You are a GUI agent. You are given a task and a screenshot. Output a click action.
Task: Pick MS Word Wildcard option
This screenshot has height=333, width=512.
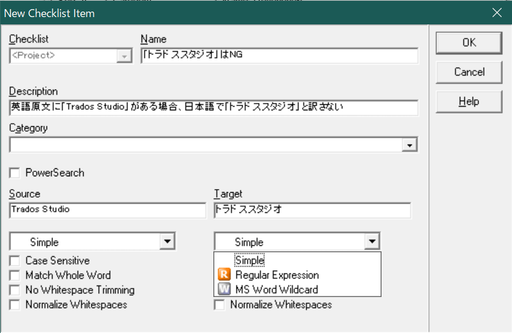point(276,290)
